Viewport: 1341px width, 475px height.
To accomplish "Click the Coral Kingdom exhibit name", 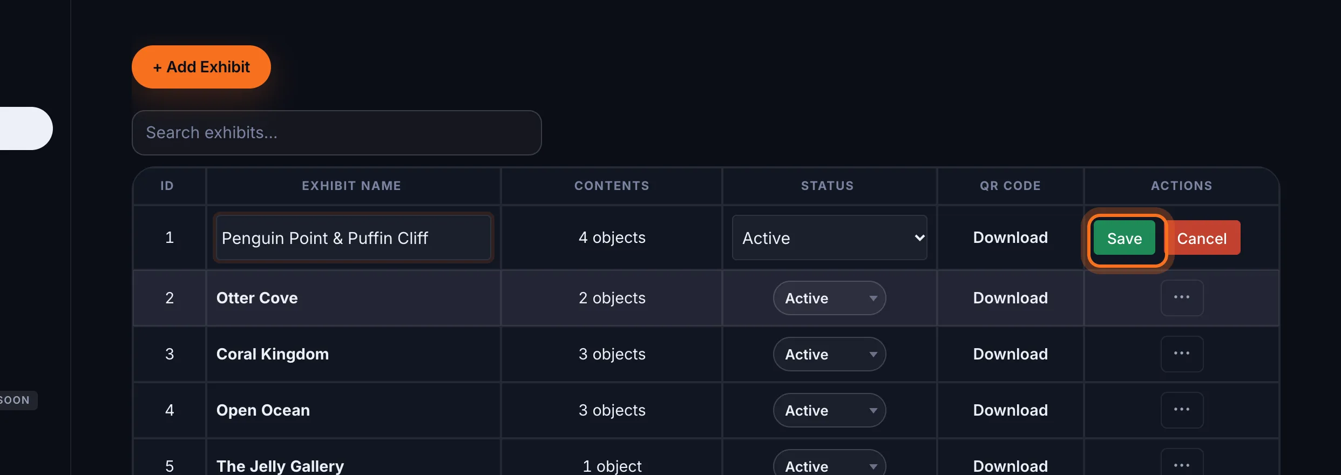I will pyautogui.click(x=272, y=354).
